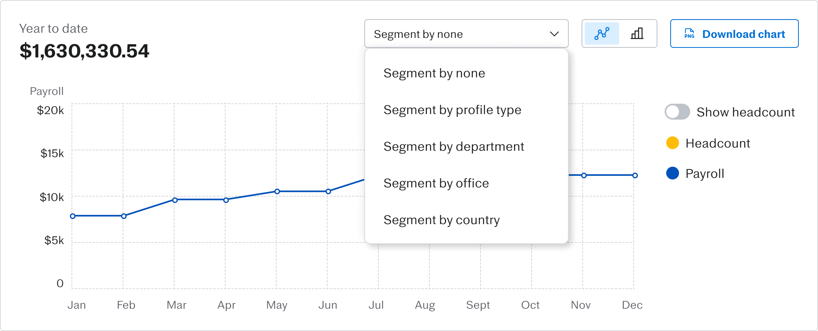The height and width of the screenshot is (331, 818).
Task: Pick Segment by office option
Action: (436, 183)
